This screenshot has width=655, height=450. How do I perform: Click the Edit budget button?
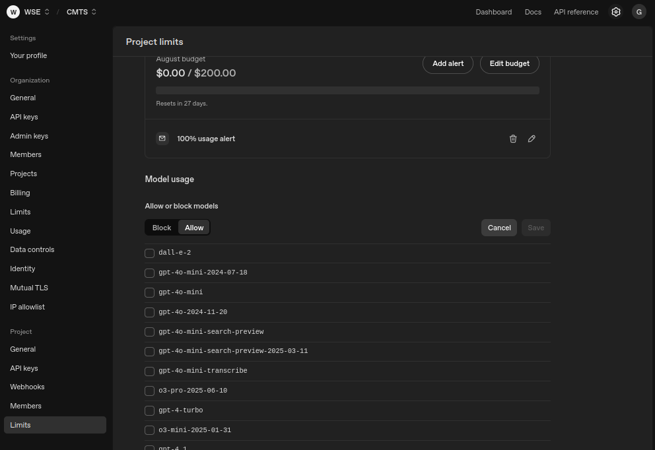[509, 63]
